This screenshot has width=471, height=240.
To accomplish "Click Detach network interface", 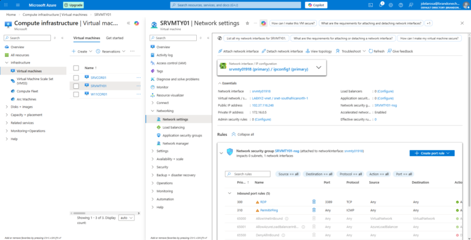I will click(282, 51).
